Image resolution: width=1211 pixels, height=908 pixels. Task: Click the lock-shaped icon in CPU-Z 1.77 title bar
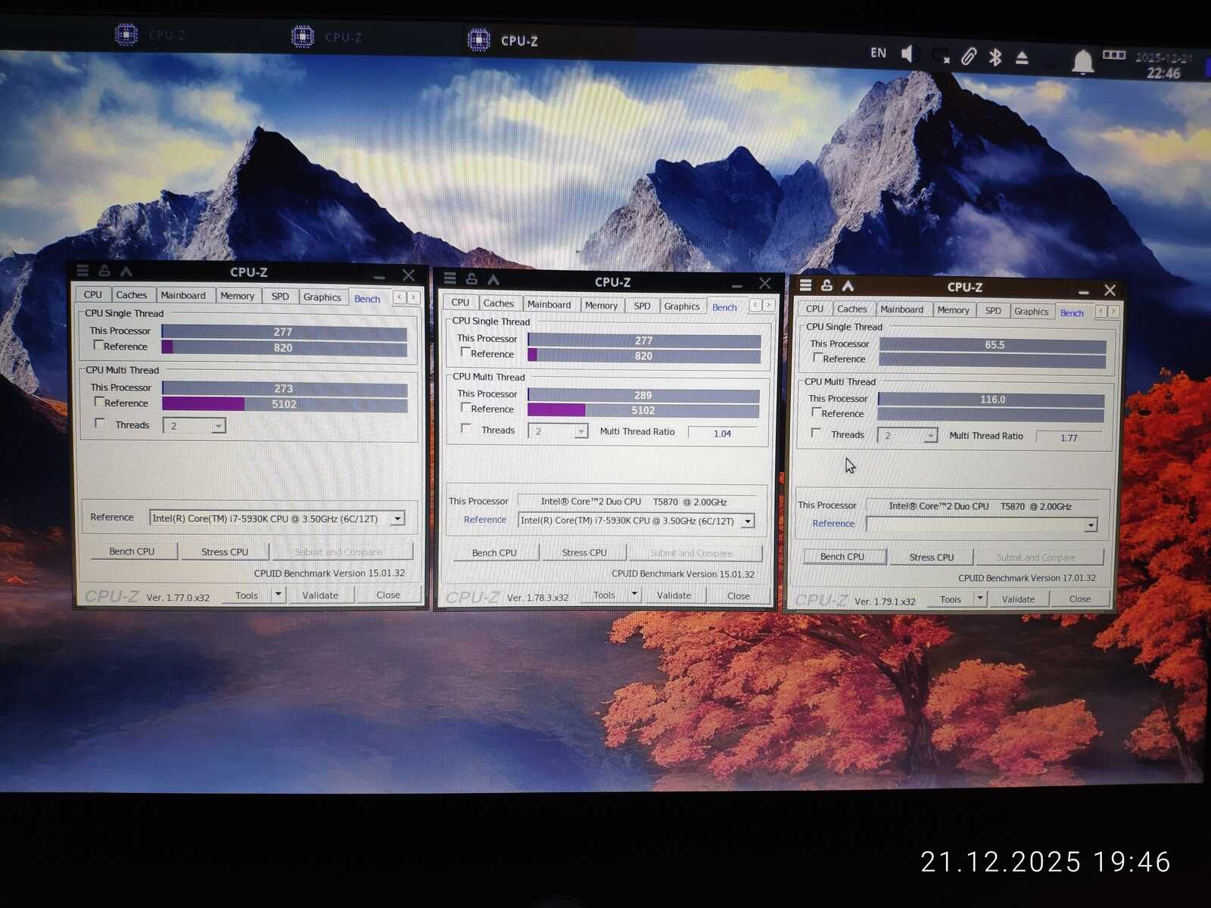pyautogui.click(x=104, y=270)
